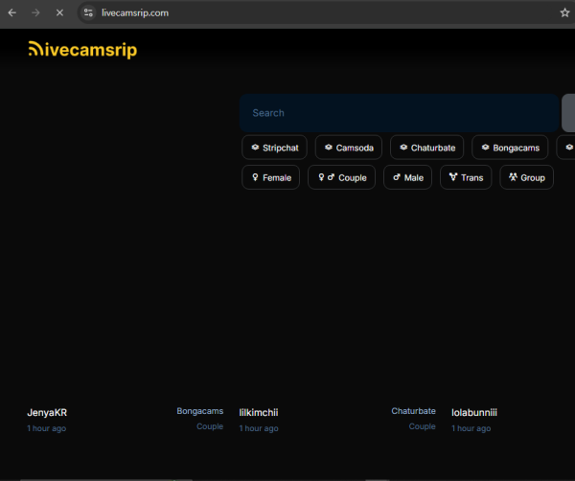Filter by the Chaturbate tag button
This screenshot has width=575, height=481.
426,148
